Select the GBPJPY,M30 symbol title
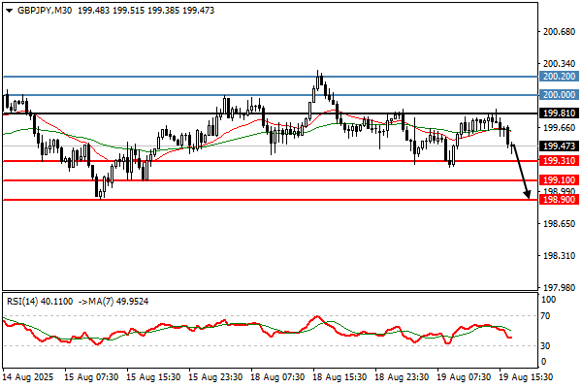 pyautogui.click(x=45, y=11)
